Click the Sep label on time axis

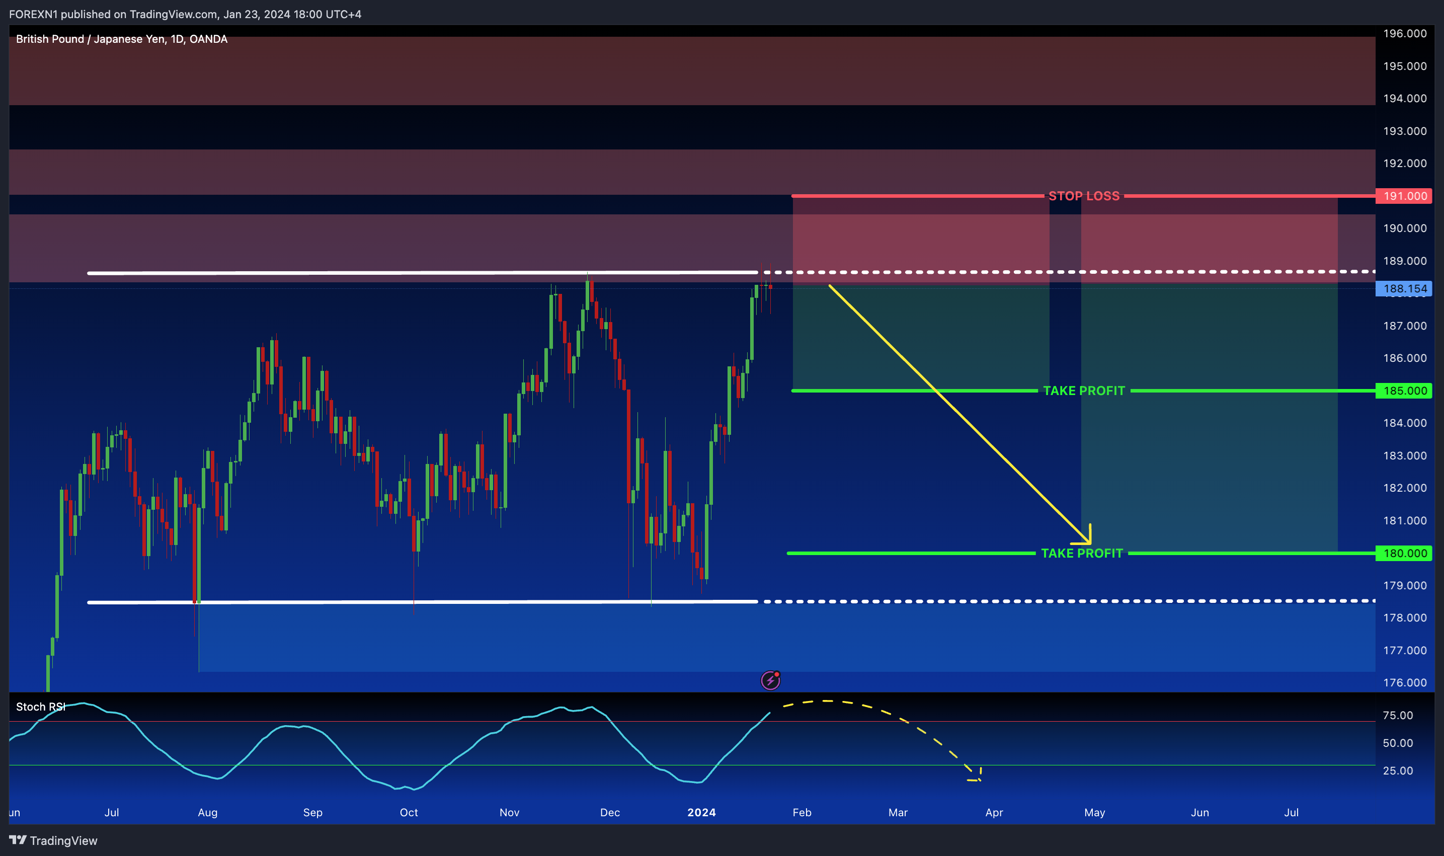click(312, 812)
